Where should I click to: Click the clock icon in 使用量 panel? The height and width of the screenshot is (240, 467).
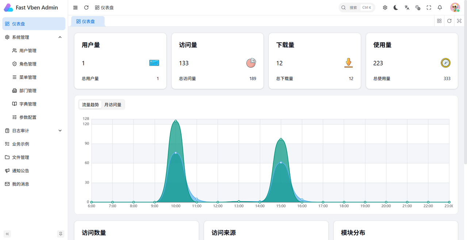pyautogui.click(x=445, y=63)
